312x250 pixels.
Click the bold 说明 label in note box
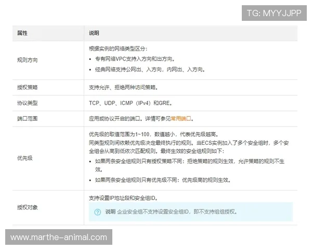click(110, 212)
